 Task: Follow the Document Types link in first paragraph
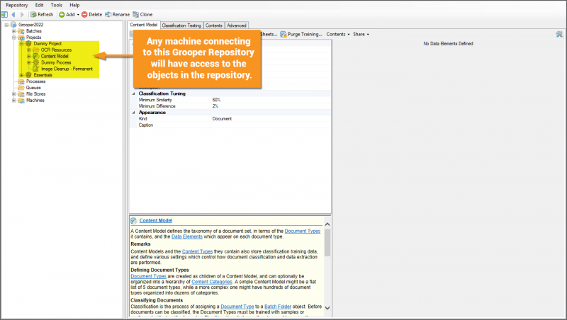pyautogui.click(x=303, y=232)
